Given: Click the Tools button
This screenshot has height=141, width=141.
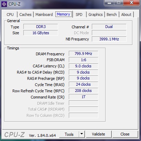Looking at the screenshot, I should click(x=69, y=134).
